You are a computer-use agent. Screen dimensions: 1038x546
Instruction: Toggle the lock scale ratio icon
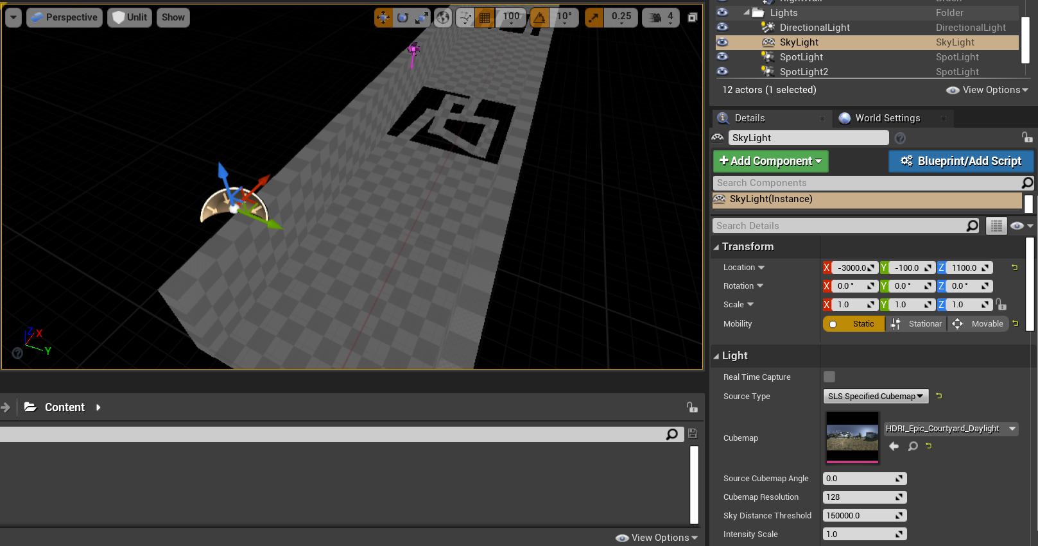(x=1001, y=305)
